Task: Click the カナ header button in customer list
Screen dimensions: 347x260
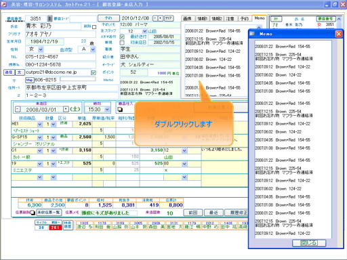Action: [276, 19]
